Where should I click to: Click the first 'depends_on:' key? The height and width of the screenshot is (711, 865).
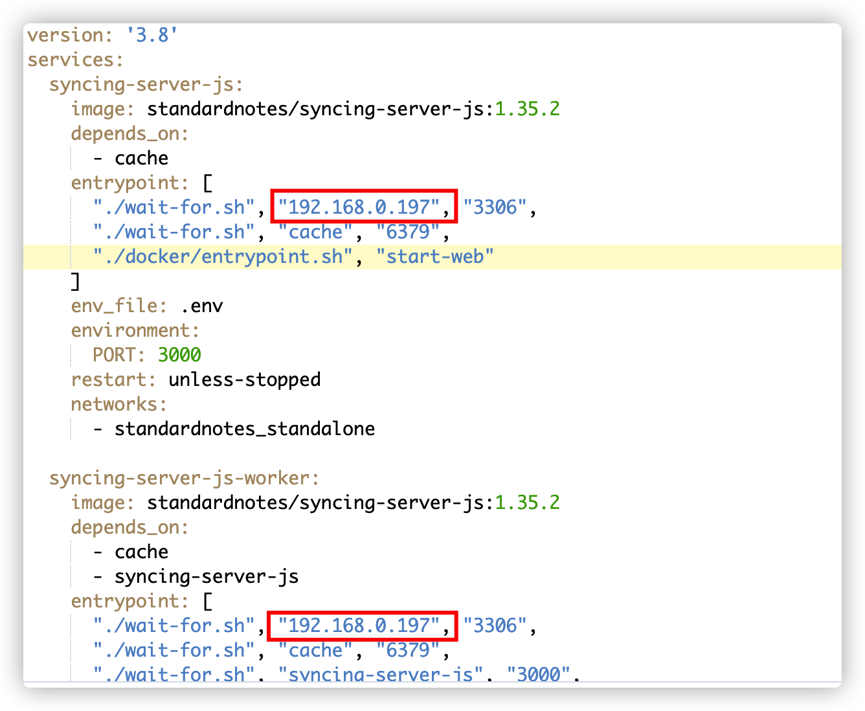point(130,133)
